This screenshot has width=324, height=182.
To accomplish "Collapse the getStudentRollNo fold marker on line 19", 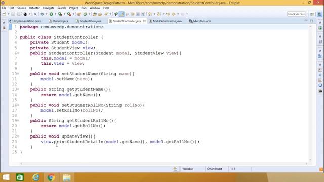I will coord(18,121).
